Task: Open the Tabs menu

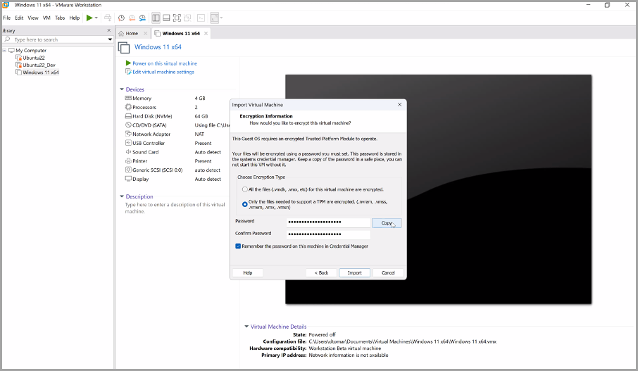Action: (x=60, y=18)
